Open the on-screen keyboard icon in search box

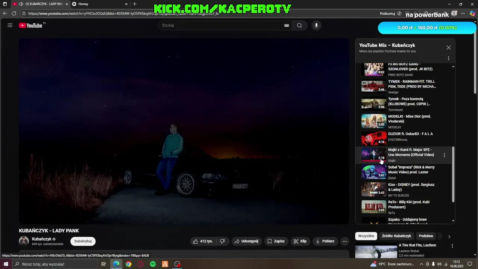click(x=286, y=25)
